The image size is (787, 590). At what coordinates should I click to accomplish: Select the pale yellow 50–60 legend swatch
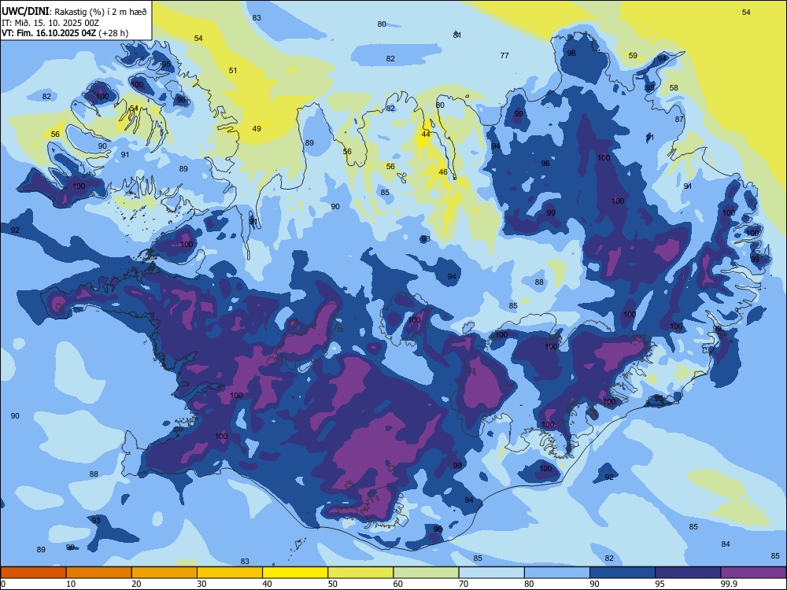coord(360,573)
